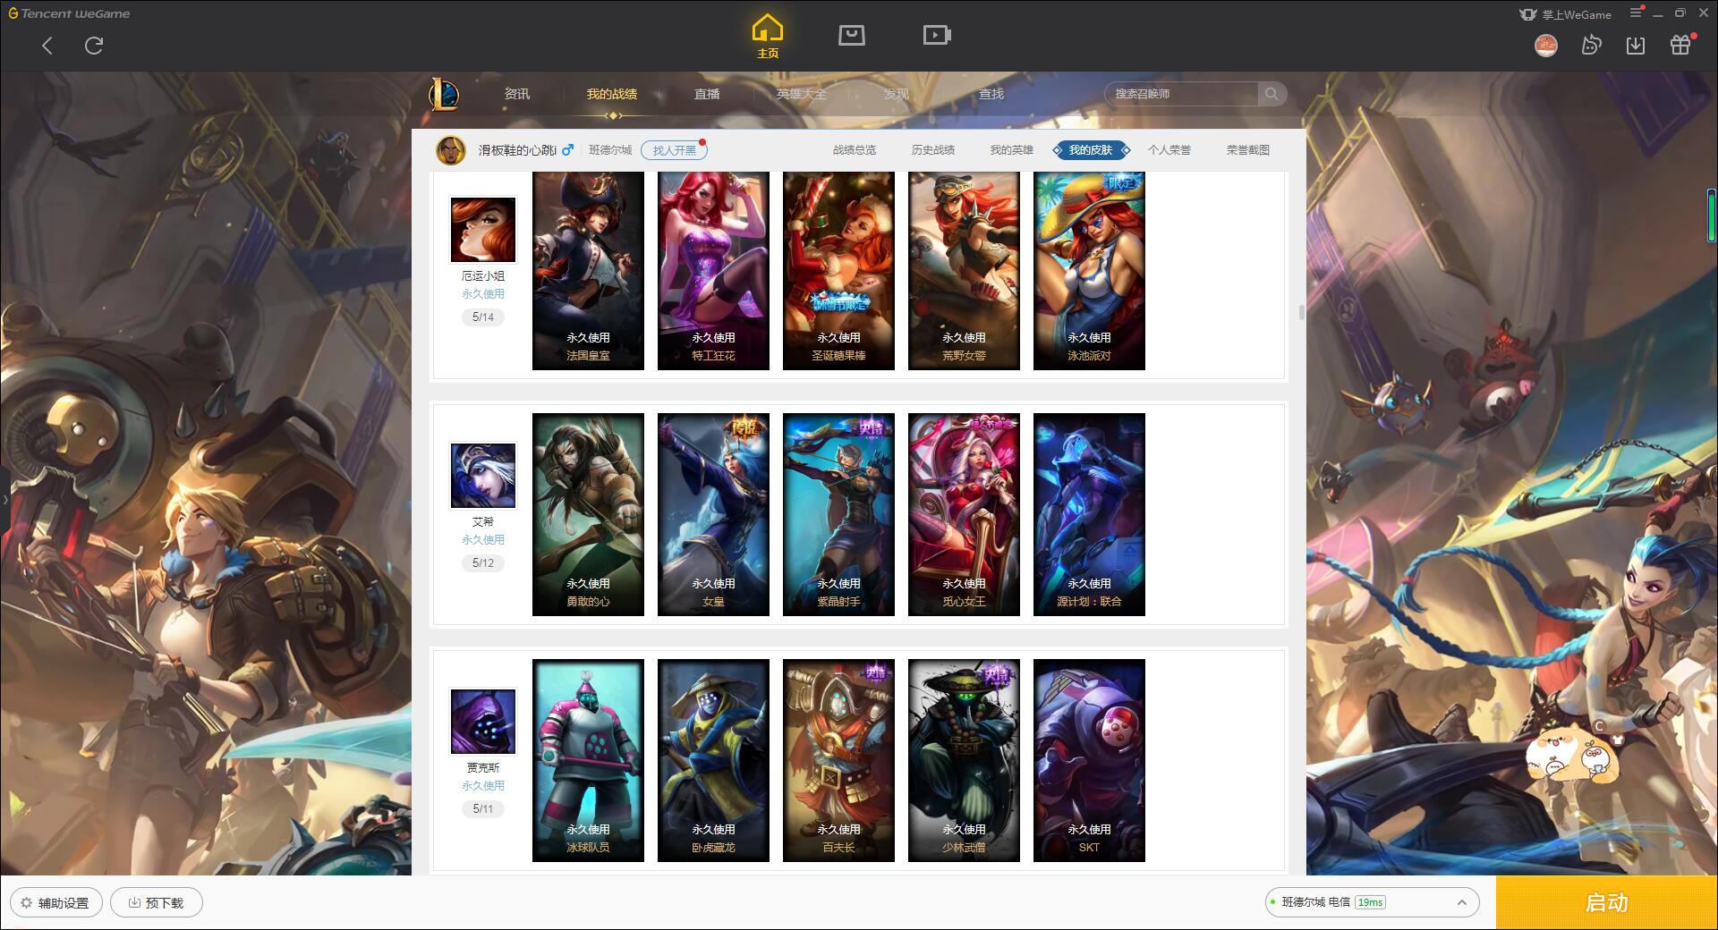This screenshot has width=1718, height=930.
Task: Click the search magnifier button
Action: (1271, 94)
